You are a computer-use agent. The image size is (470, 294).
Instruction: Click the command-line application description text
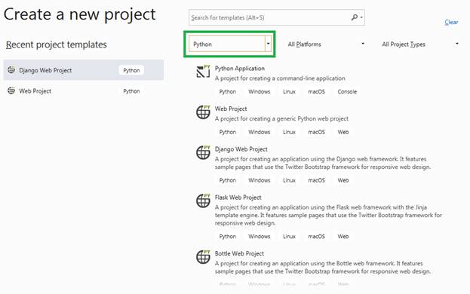tap(280, 78)
